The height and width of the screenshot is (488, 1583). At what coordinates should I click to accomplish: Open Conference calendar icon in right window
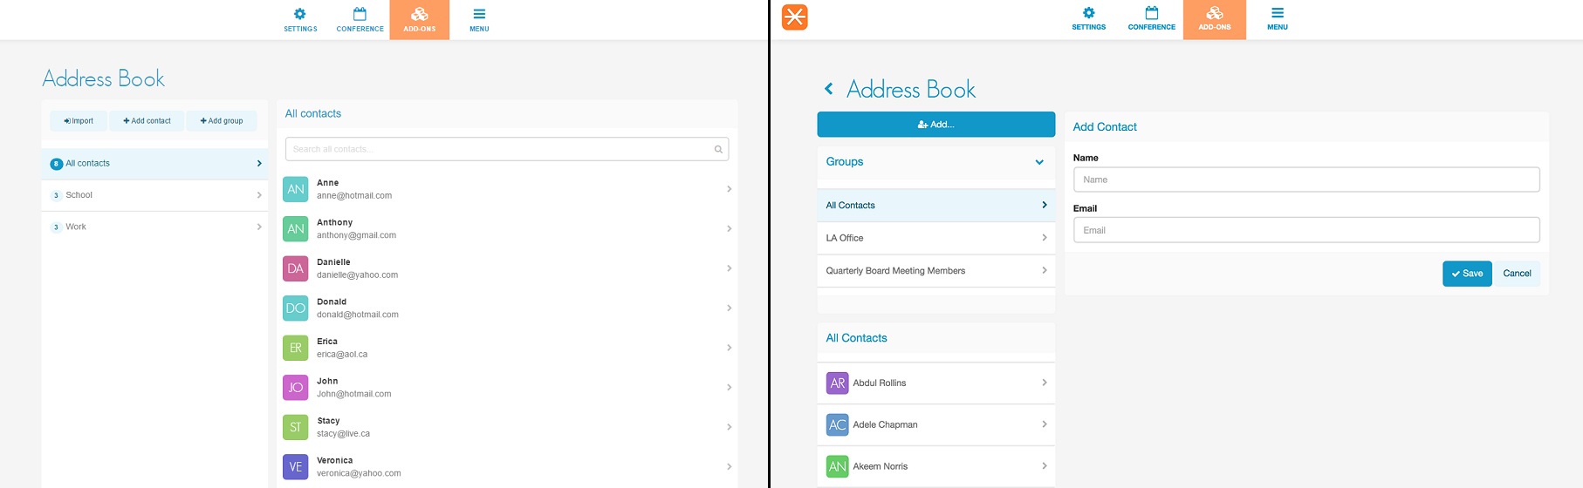[x=1152, y=18]
